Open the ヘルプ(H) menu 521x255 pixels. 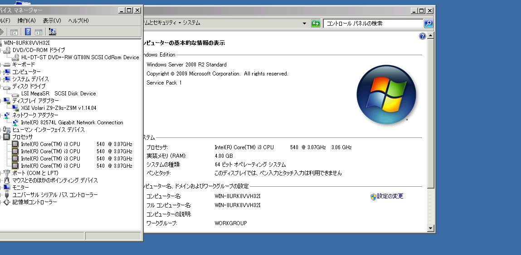point(78,20)
